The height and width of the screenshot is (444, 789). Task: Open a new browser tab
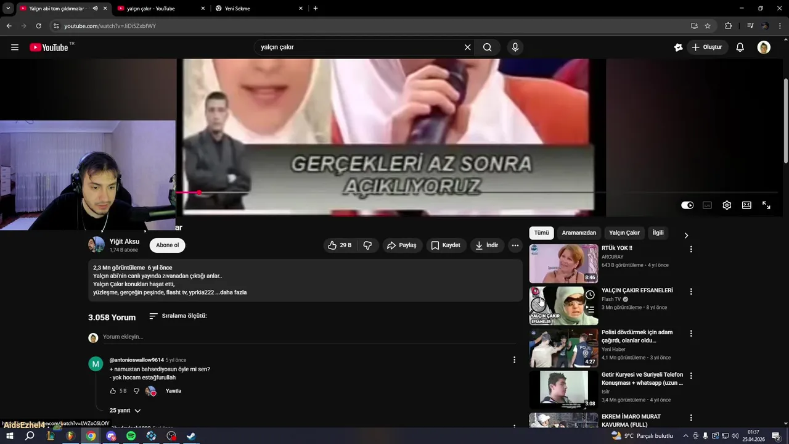(x=316, y=9)
